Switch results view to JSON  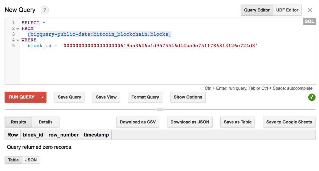[x=31, y=160]
